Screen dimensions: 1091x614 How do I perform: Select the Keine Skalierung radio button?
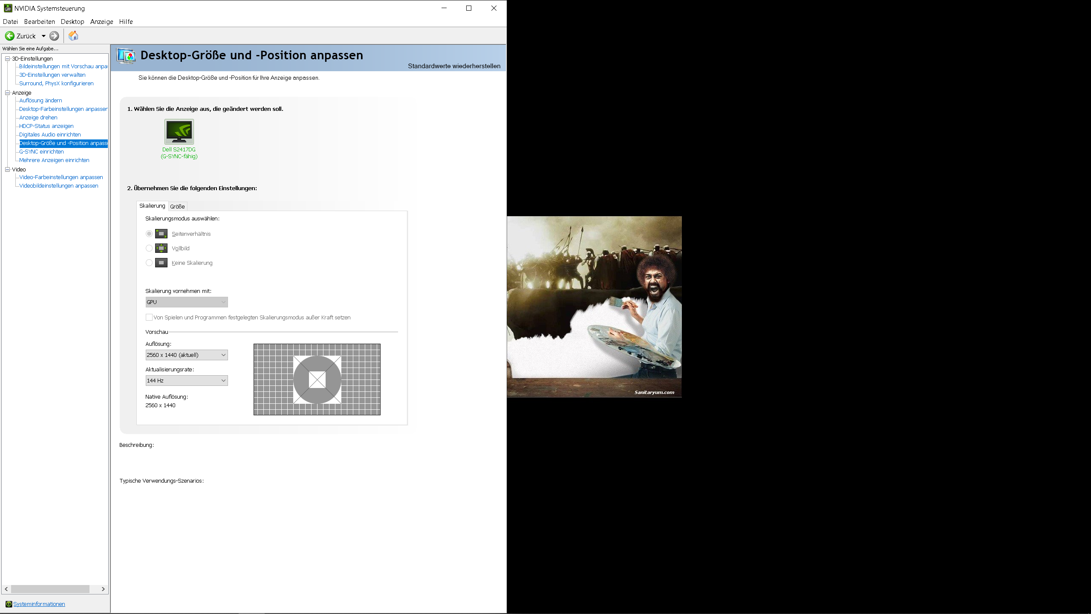point(149,263)
